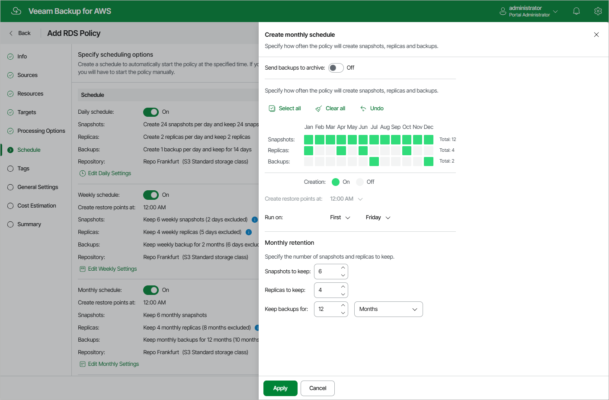Go to the Resources step
Image resolution: width=609 pixels, height=400 pixels.
coord(30,94)
